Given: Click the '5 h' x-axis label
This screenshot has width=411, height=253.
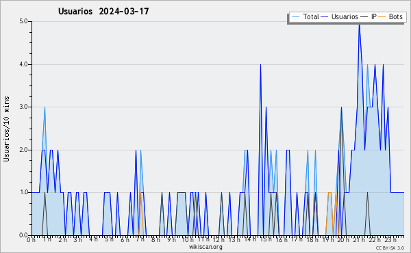Looking at the screenshot, I should pyautogui.click(x=109, y=239).
